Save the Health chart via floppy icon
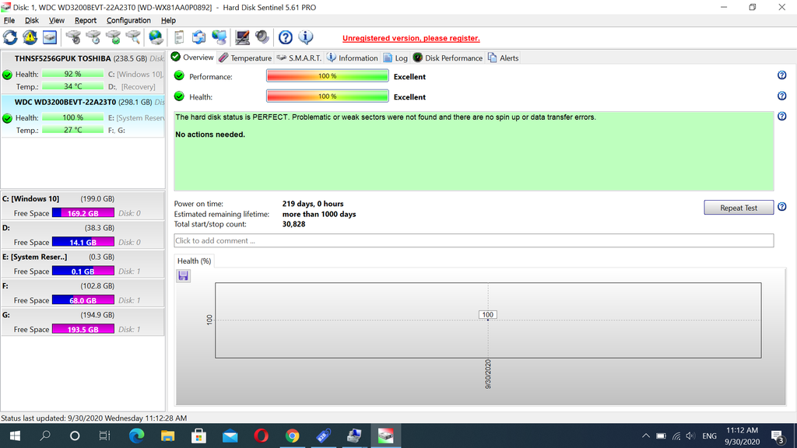797x448 pixels. click(x=184, y=276)
